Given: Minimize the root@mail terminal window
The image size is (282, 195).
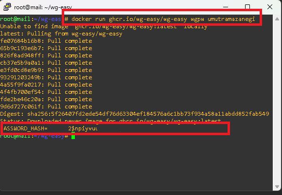Looking at the screenshot, I should (226, 7).
